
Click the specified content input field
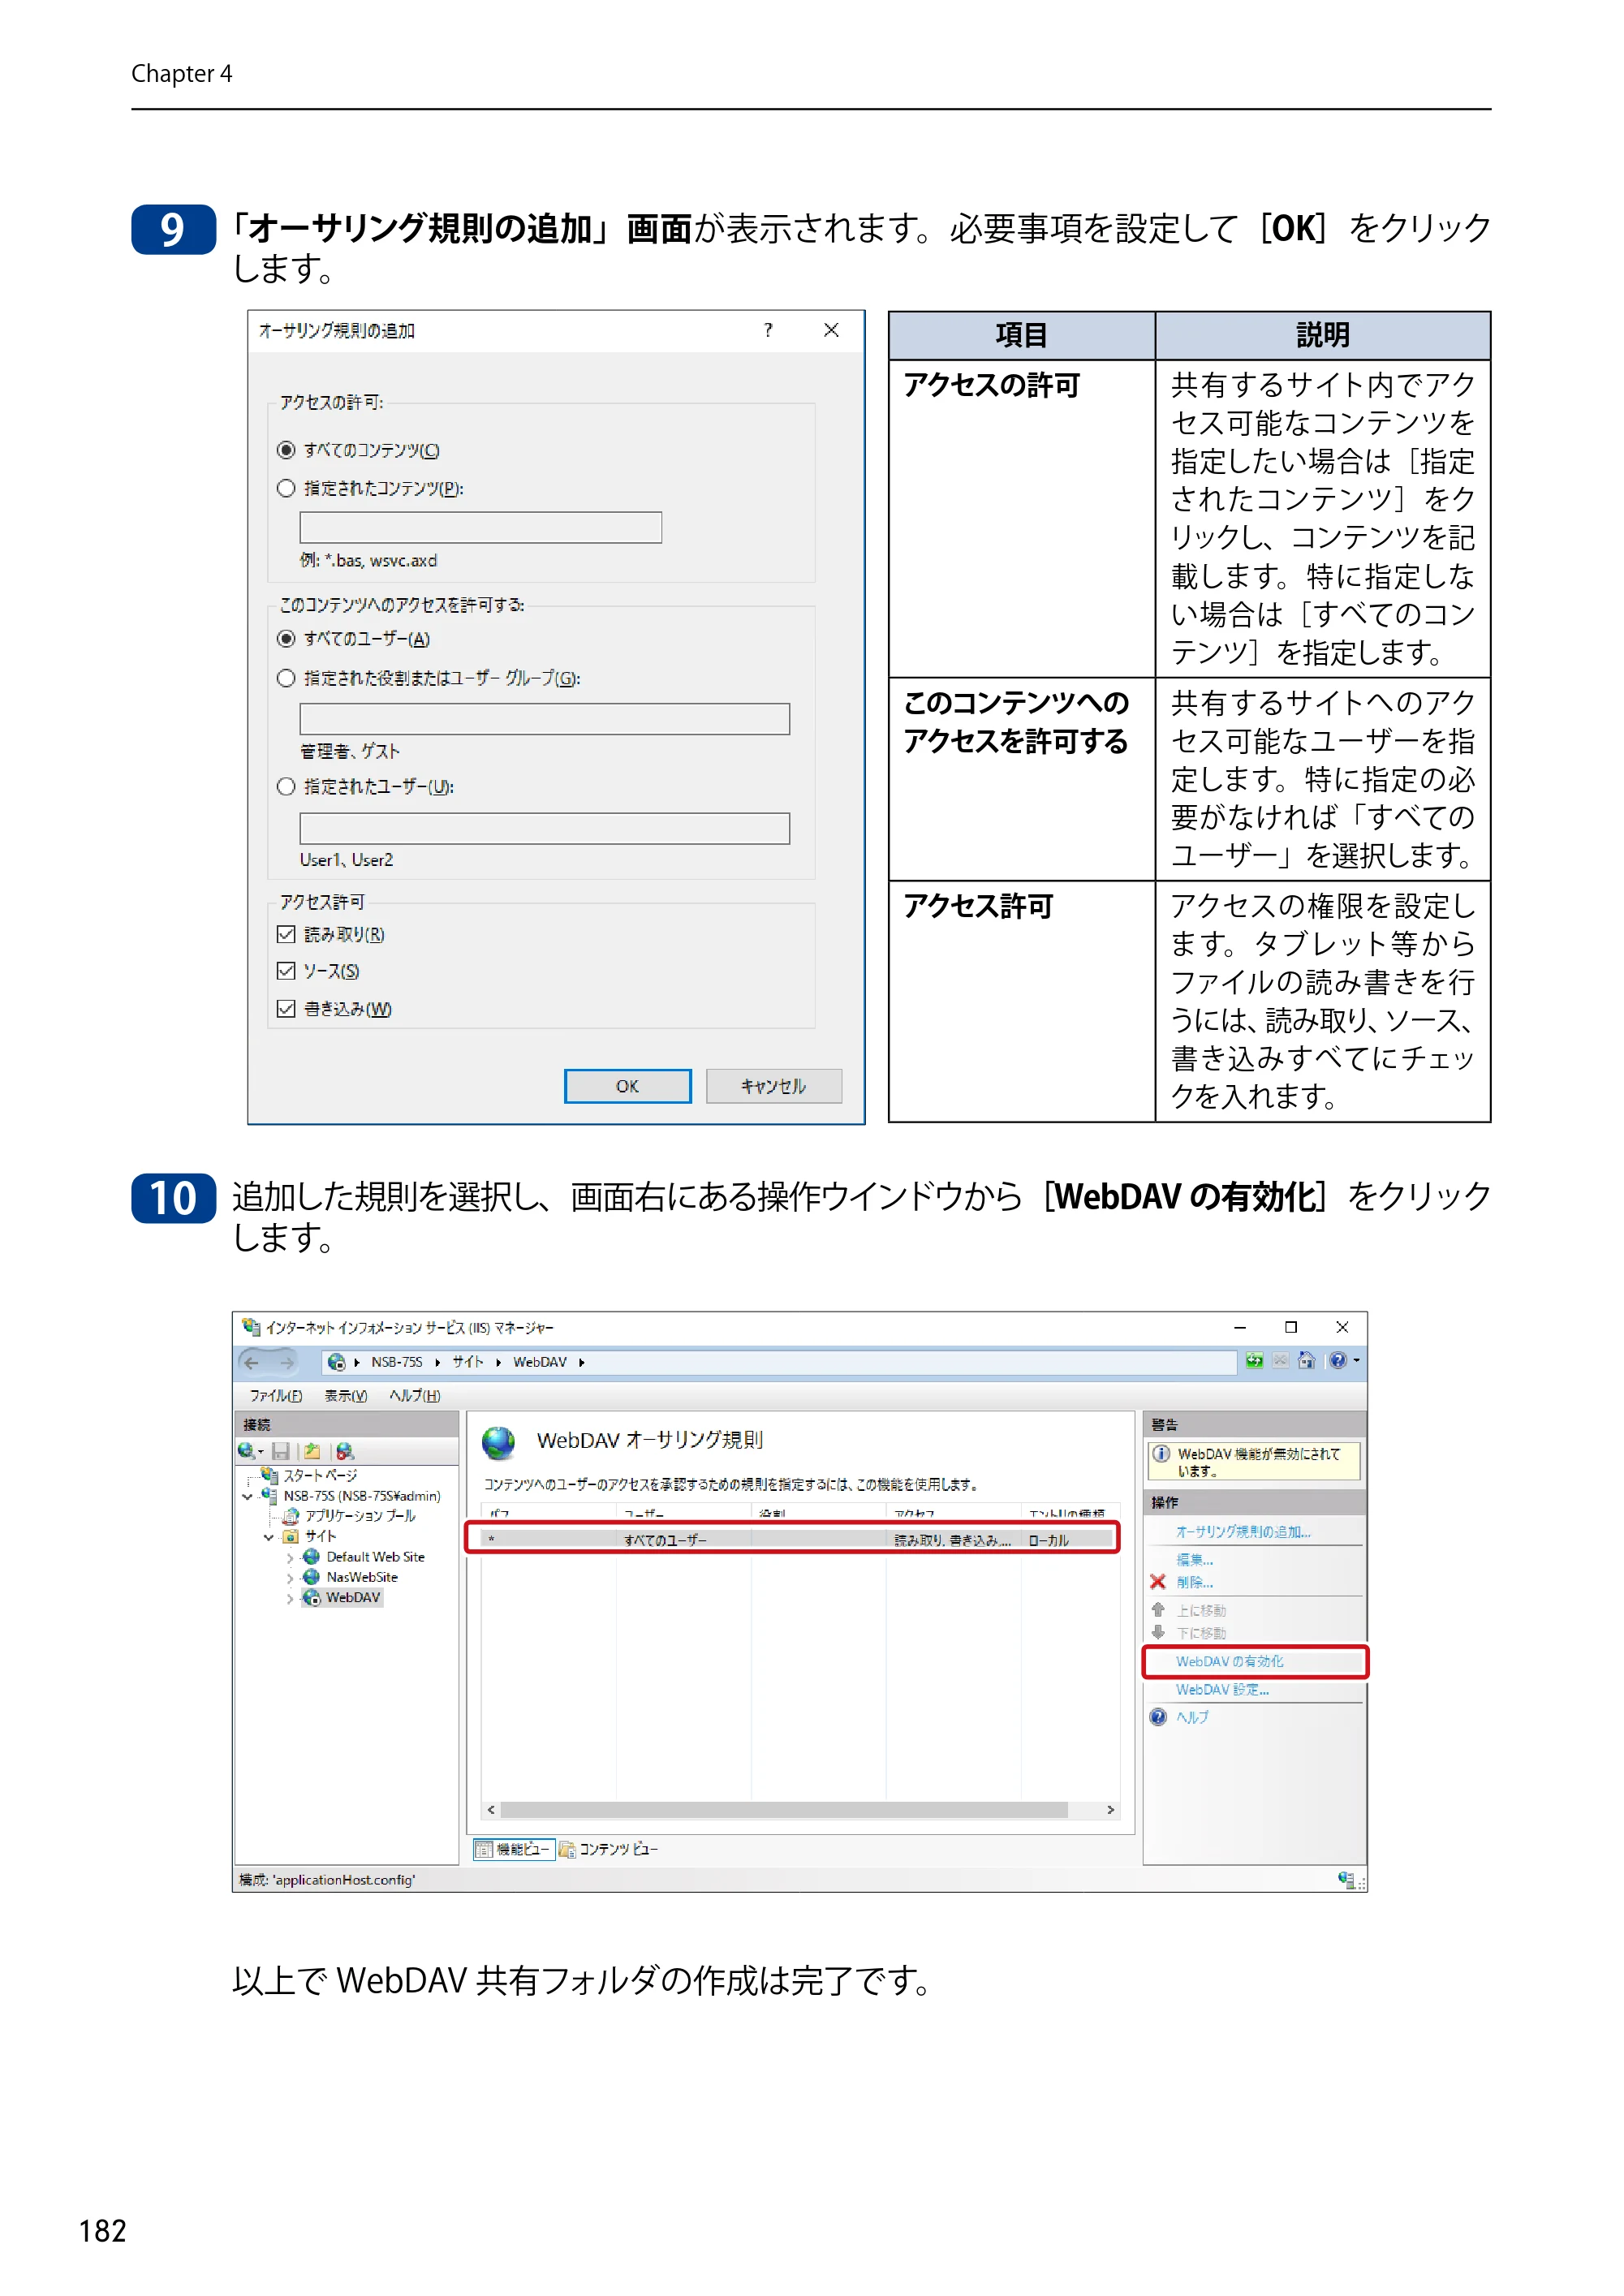(x=481, y=527)
